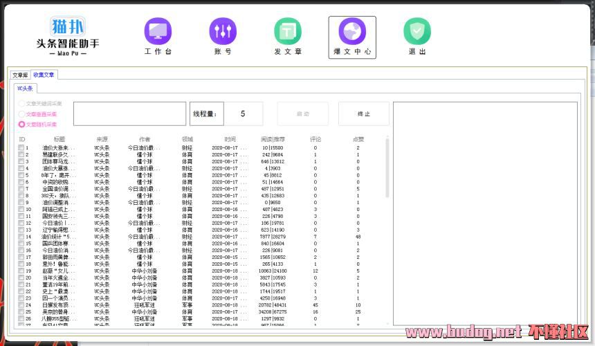
Task: Click the reads value '7877|28279' in row 14
Action: (x=273, y=237)
